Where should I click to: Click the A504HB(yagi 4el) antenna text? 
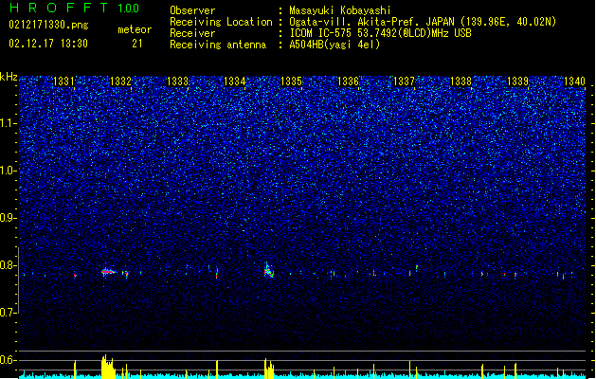pyautogui.click(x=334, y=45)
